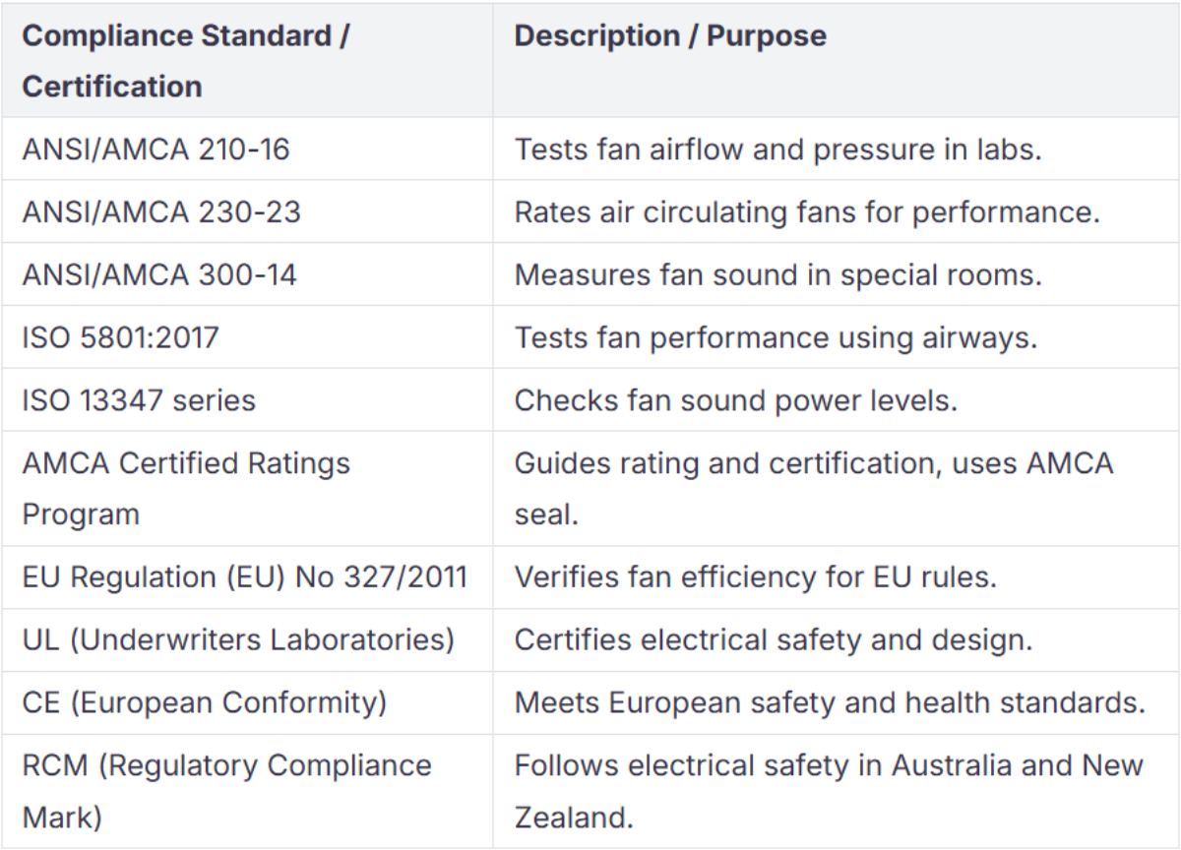Select the ANSI/AMCA 230-23 cell
The image size is (1181, 850).
pyautogui.click(x=161, y=212)
